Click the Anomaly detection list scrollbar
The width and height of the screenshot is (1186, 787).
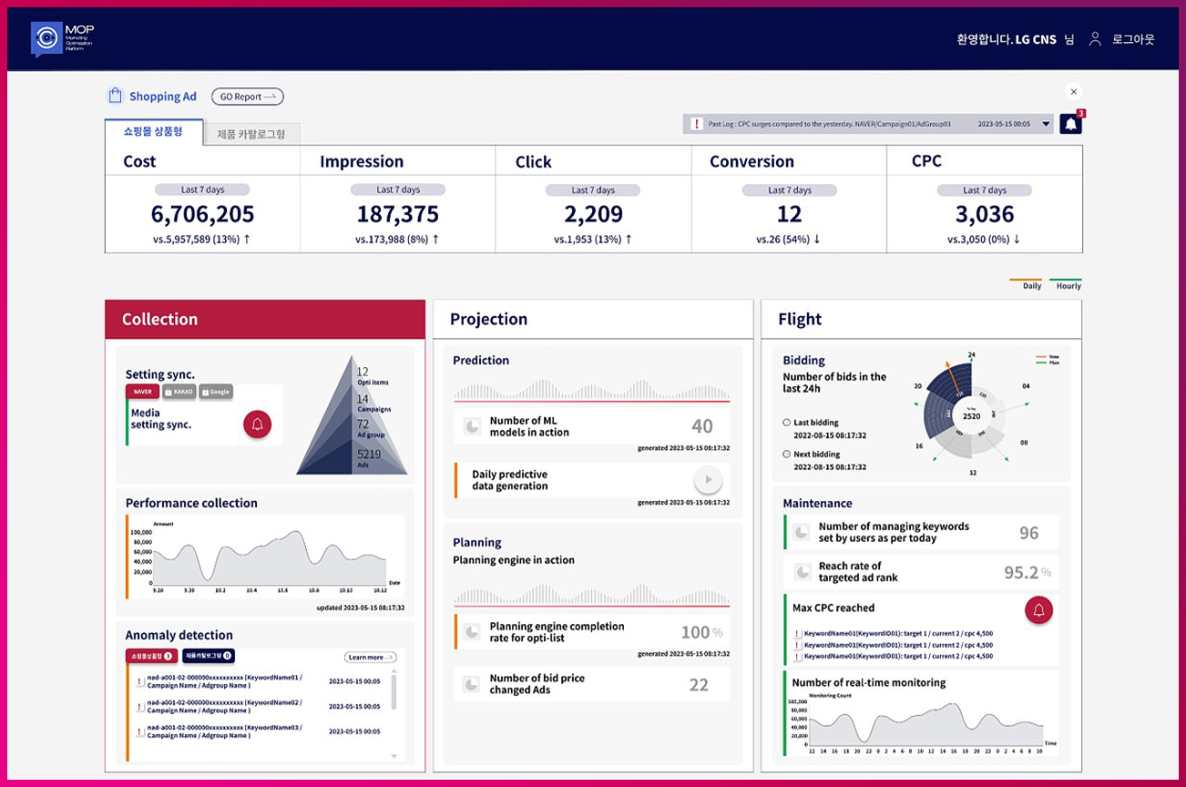click(394, 690)
